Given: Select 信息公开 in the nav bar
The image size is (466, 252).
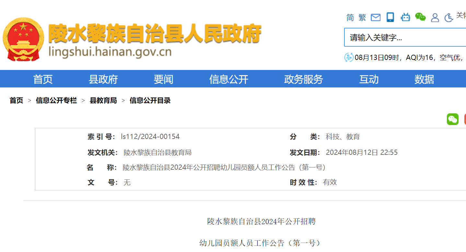Looking at the screenshot, I should (229, 79).
